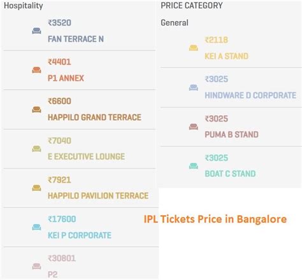The width and height of the screenshot is (302, 280).
Task: Select the mauve sofa icon for Puma B Stand
Action: pos(194,127)
